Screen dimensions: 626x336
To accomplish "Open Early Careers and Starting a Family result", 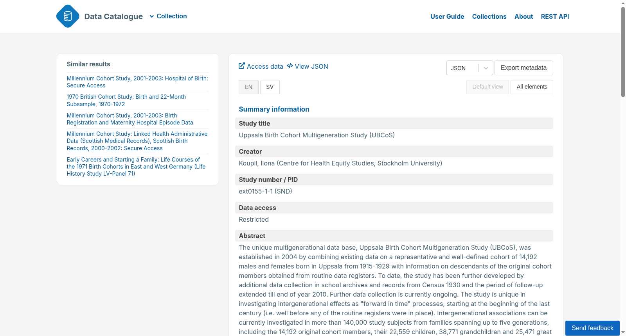I will [136, 167].
